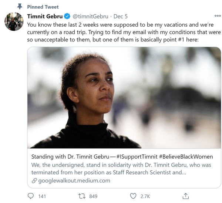Open the Timnit Gebru display name link
Screen dimensions: 222x203
pyautogui.click(x=44, y=16)
